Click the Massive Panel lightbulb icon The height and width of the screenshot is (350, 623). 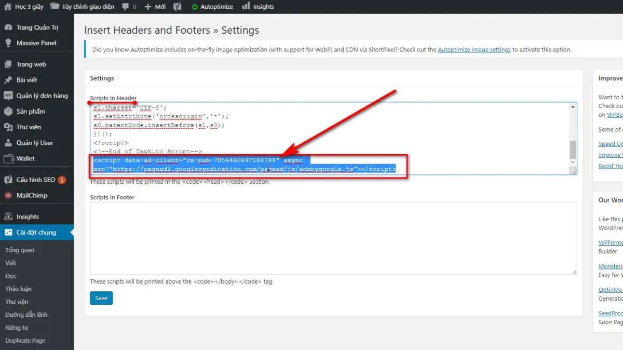tap(8, 43)
